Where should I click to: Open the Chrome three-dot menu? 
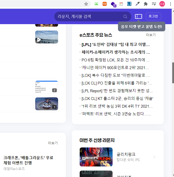coord(170,4)
